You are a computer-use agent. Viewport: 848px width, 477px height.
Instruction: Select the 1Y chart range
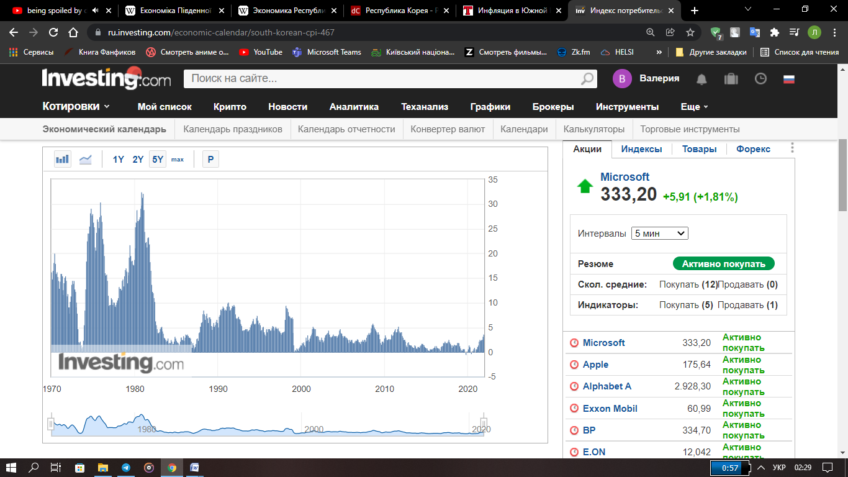pos(118,160)
